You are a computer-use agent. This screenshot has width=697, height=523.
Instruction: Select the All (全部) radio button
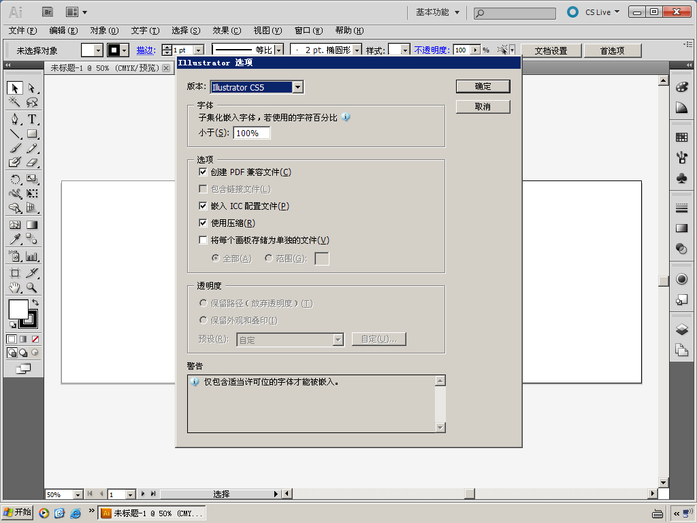click(216, 258)
